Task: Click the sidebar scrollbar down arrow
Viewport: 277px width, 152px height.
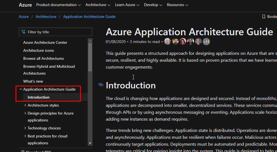Action: click(x=90, y=143)
